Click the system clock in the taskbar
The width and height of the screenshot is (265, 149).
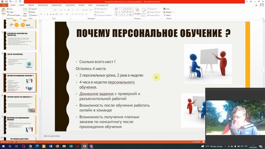point(253,147)
